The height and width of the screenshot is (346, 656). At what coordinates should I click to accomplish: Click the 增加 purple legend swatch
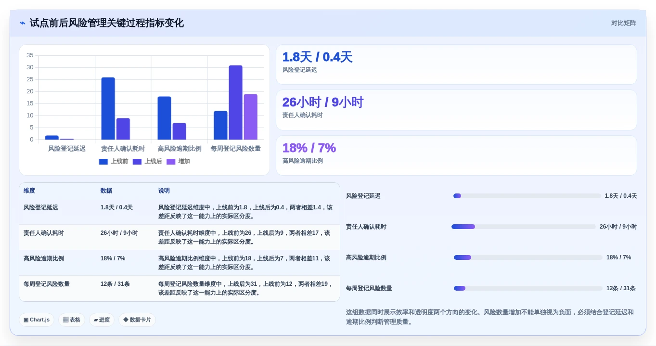click(x=171, y=162)
